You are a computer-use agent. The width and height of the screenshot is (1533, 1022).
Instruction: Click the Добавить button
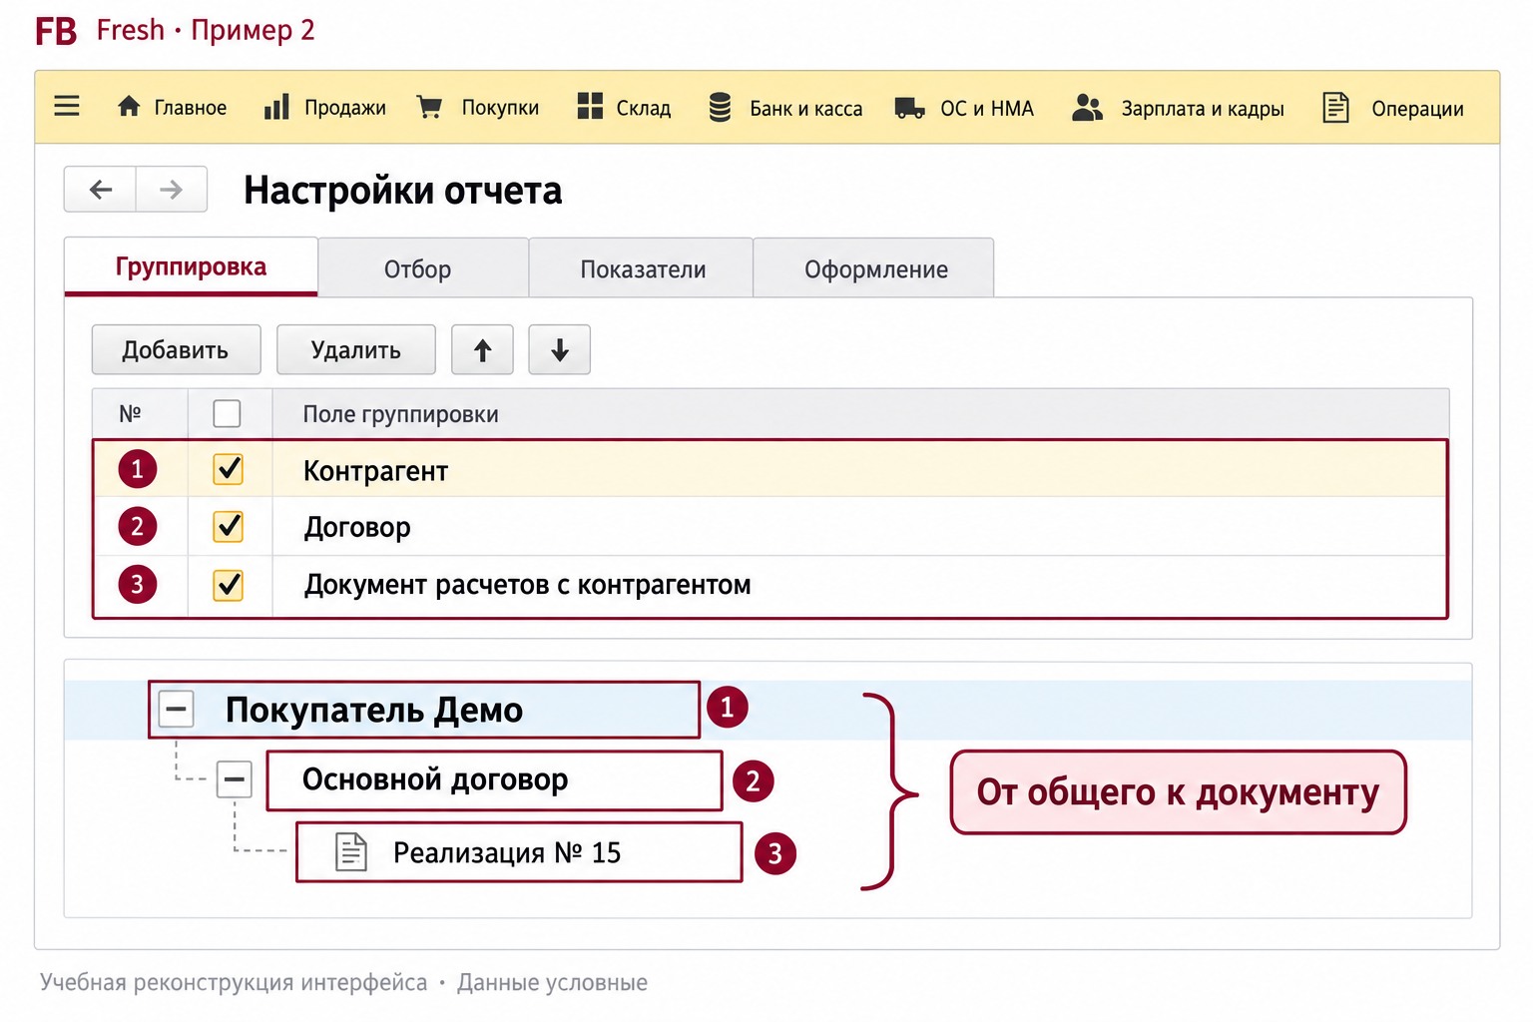click(x=176, y=349)
